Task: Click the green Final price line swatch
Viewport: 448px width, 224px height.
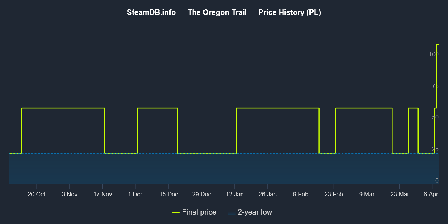Action: tap(176, 212)
